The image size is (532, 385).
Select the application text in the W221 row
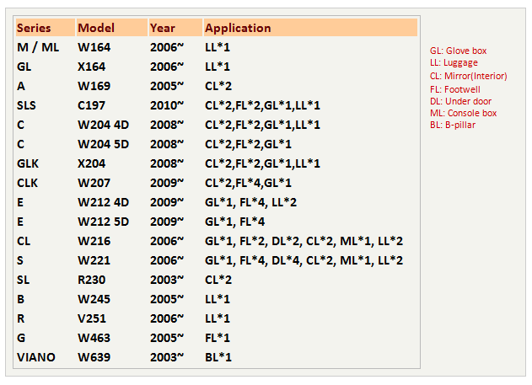pos(304,260)
